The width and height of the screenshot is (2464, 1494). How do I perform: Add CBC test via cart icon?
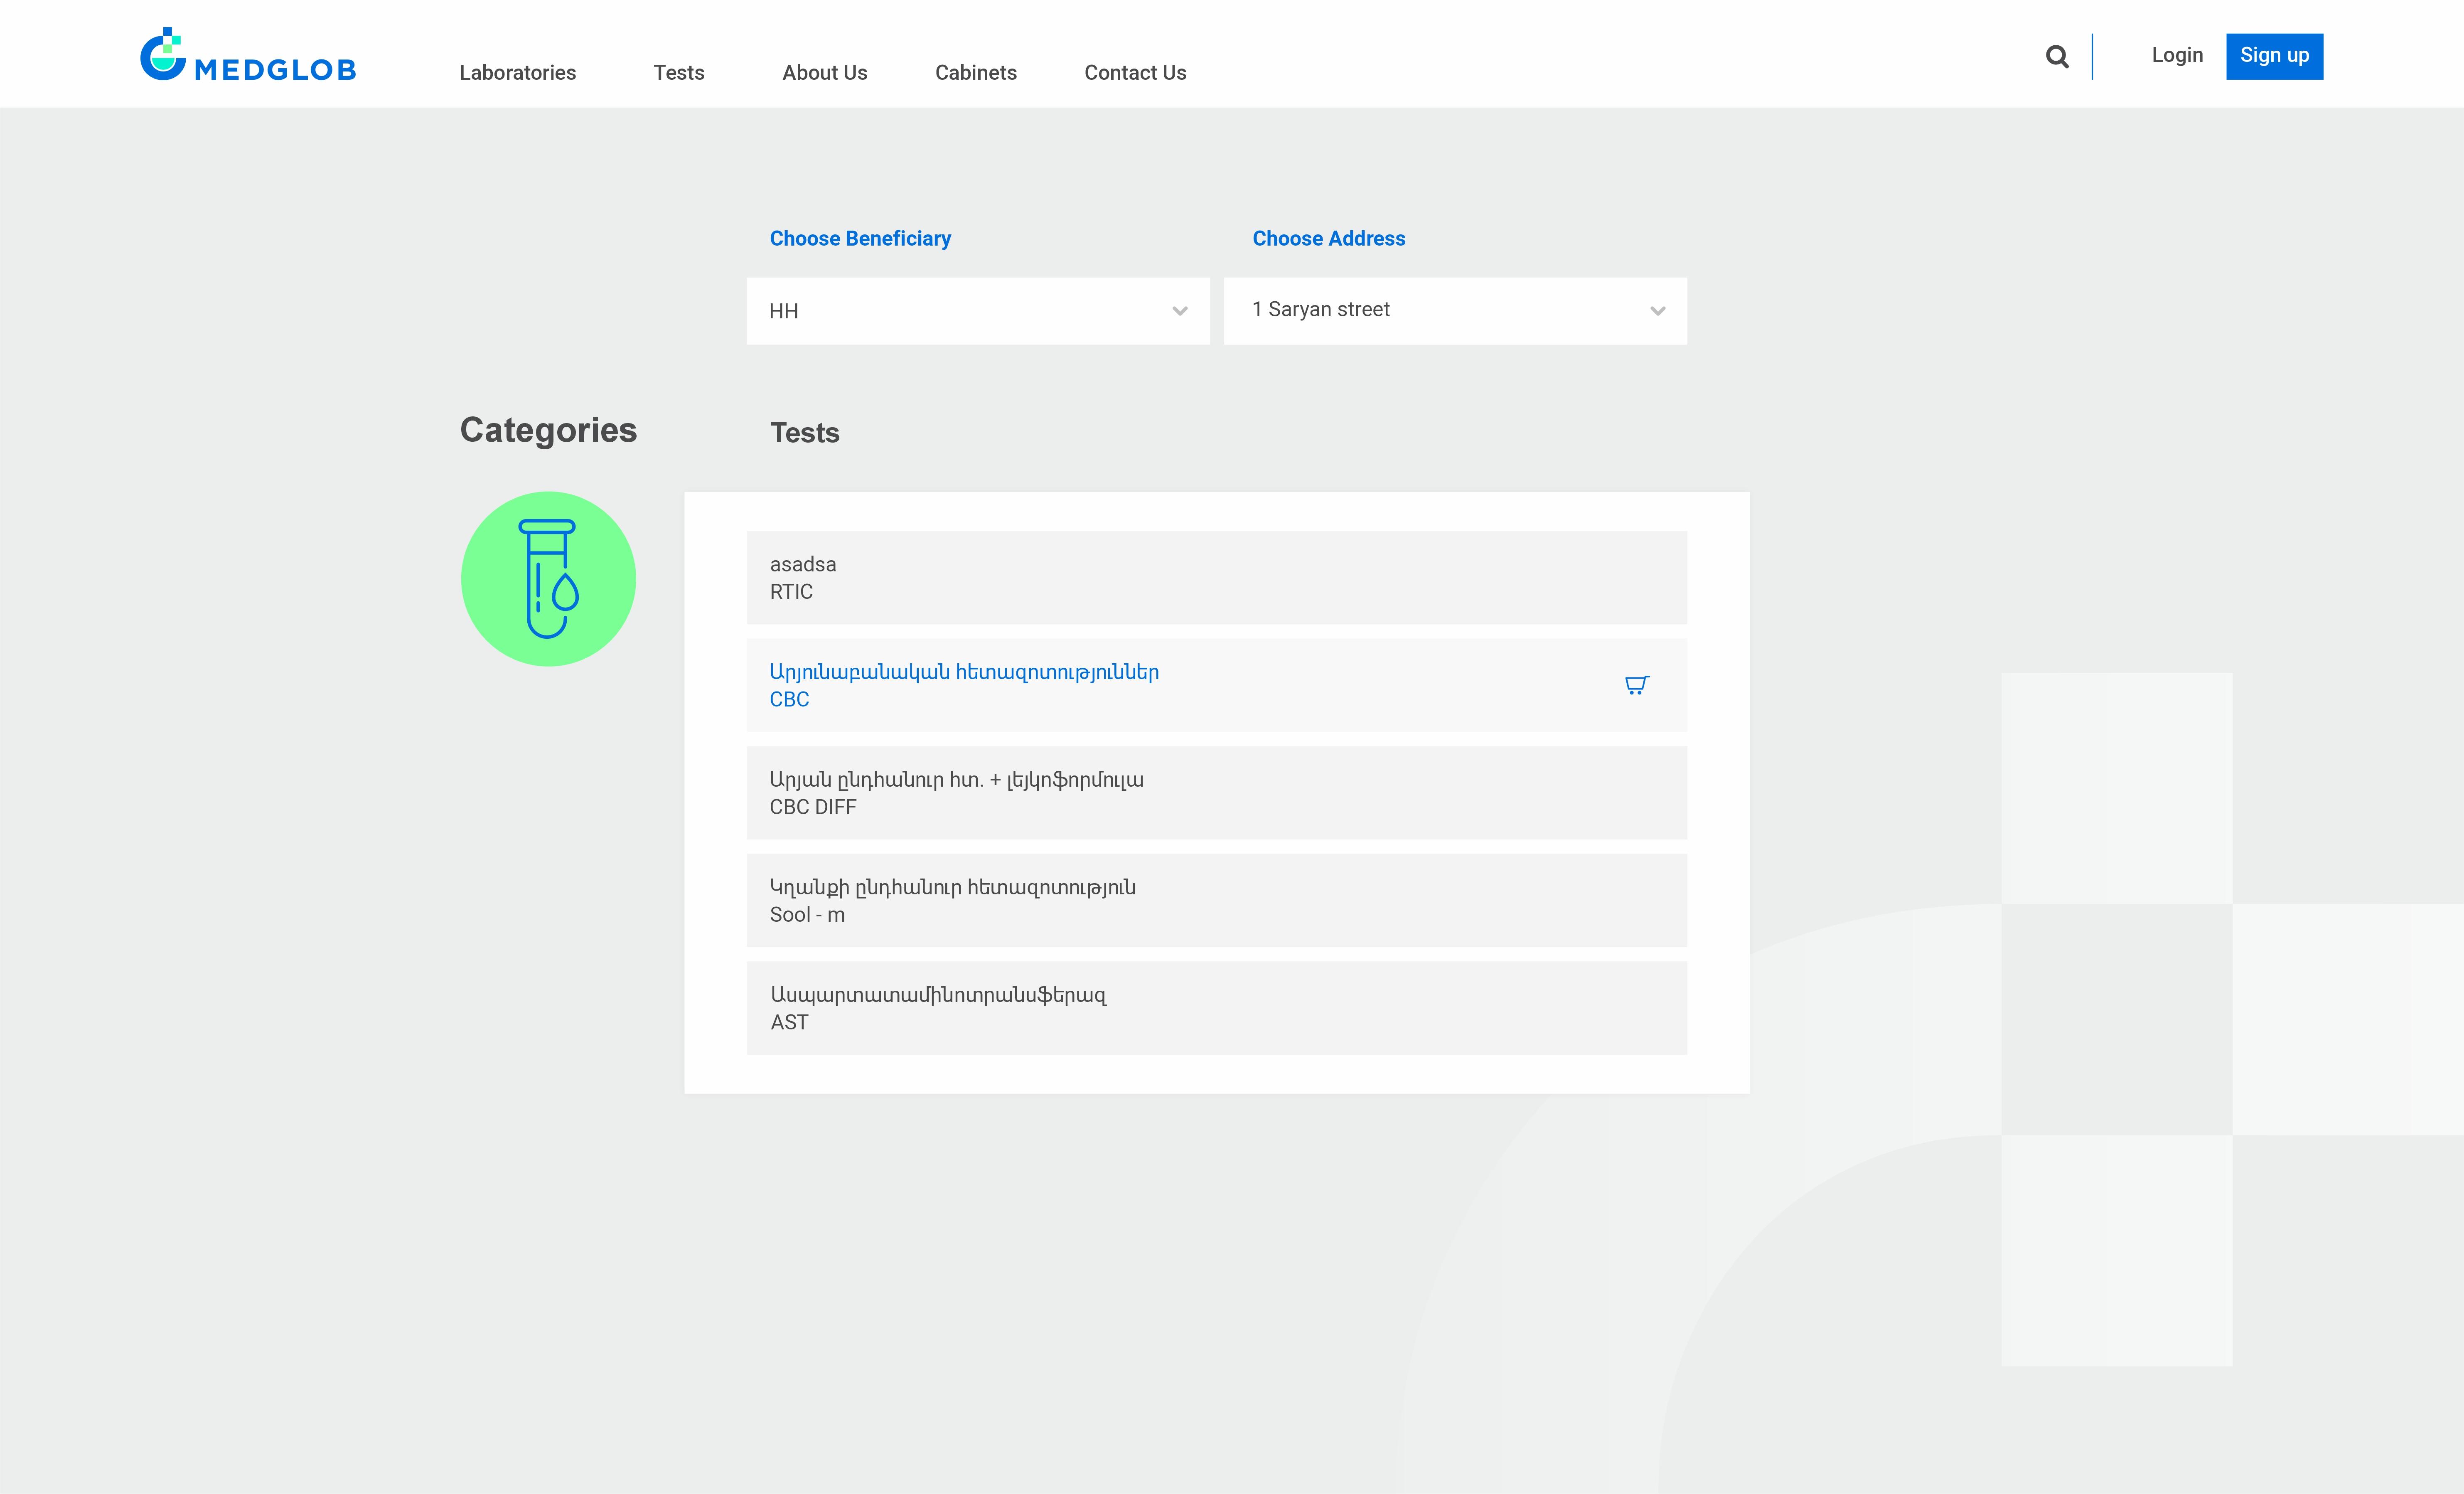1636,685
